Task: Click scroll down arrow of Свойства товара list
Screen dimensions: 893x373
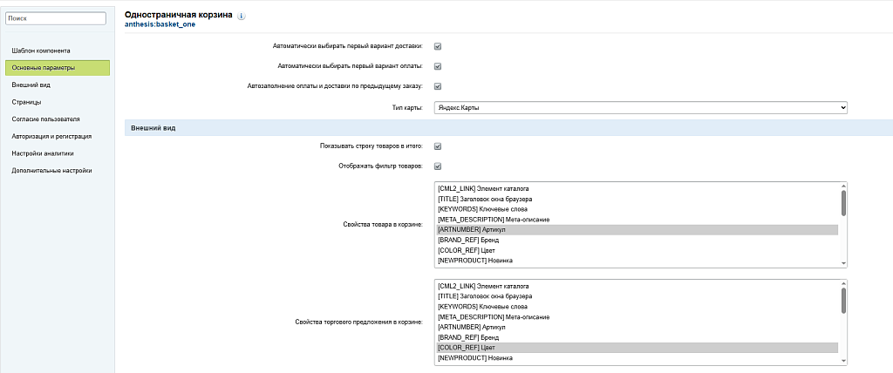Action: [x=843, y=262]
